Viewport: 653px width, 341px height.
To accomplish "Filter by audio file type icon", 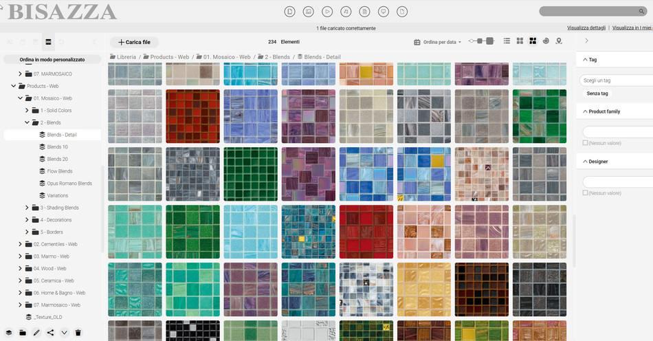I will (346, 12).
